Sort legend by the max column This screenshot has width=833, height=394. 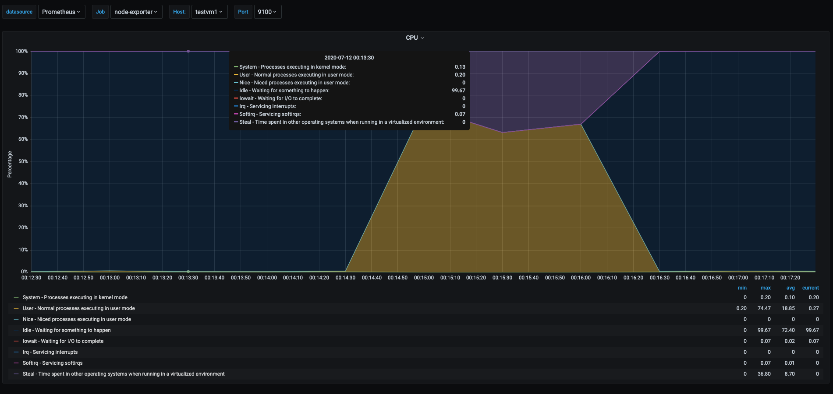point(766,288)
